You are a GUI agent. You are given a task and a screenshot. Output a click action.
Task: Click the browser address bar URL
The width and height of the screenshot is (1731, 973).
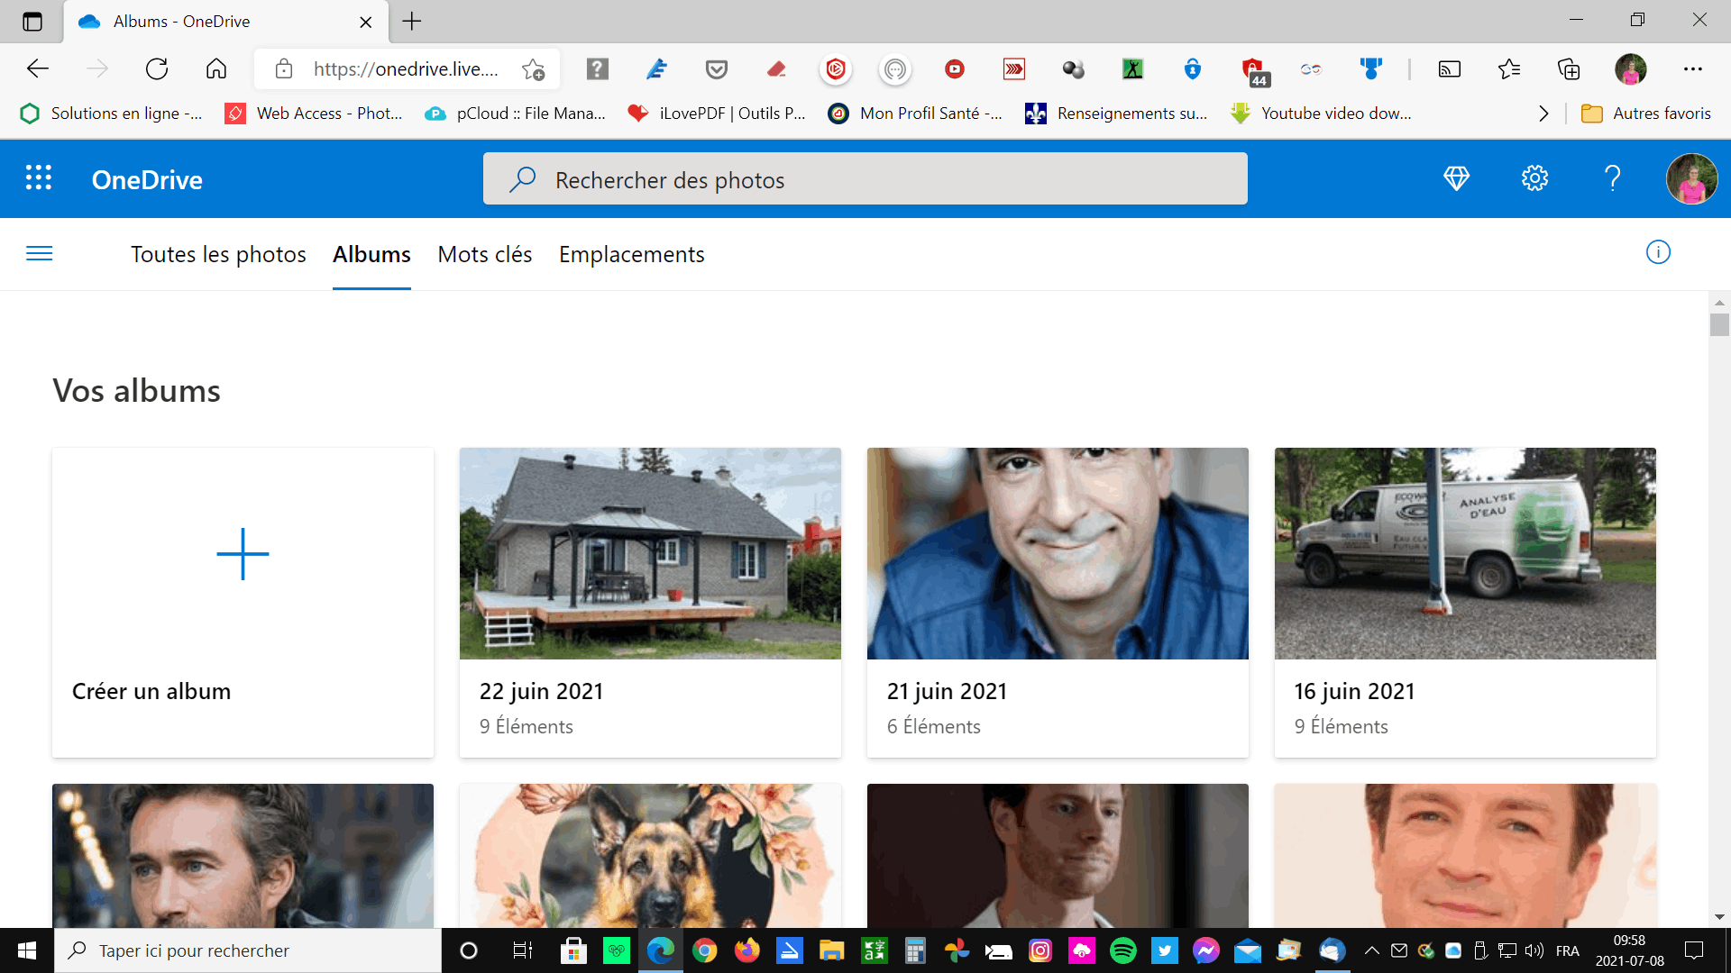[406, 69]
